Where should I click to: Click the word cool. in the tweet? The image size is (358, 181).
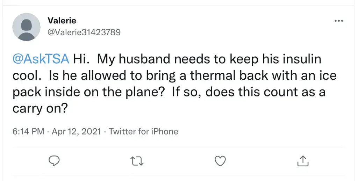(x=27, y=75)
